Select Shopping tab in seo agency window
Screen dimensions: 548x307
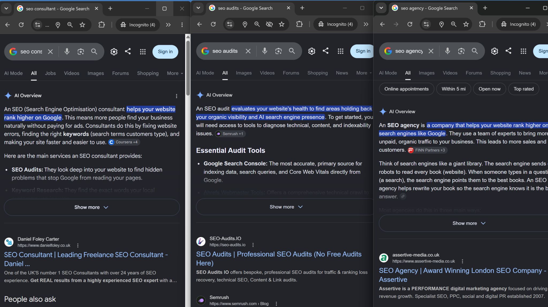click(x=500, y=73)
